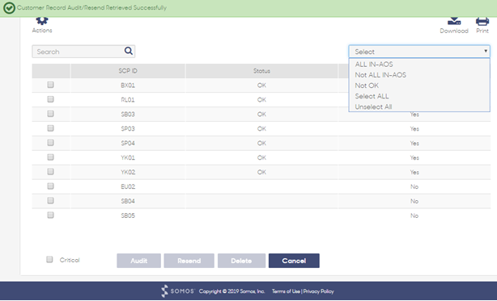Screen dimensions: 497x301
Task: Enable the Critical checkbox
Action: [49, 260]
